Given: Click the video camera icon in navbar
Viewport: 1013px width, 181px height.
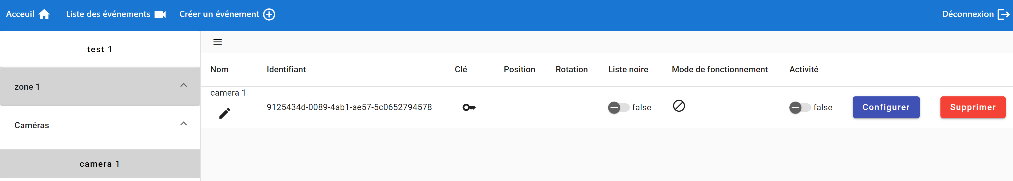Looking at the screenshot, I should tap(160, 14).
